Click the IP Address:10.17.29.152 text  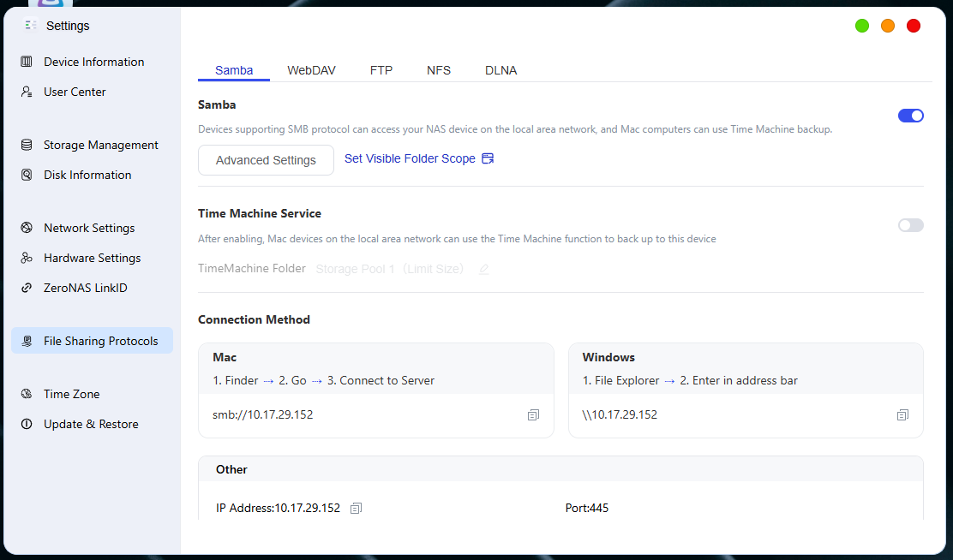tap(278, 508)
